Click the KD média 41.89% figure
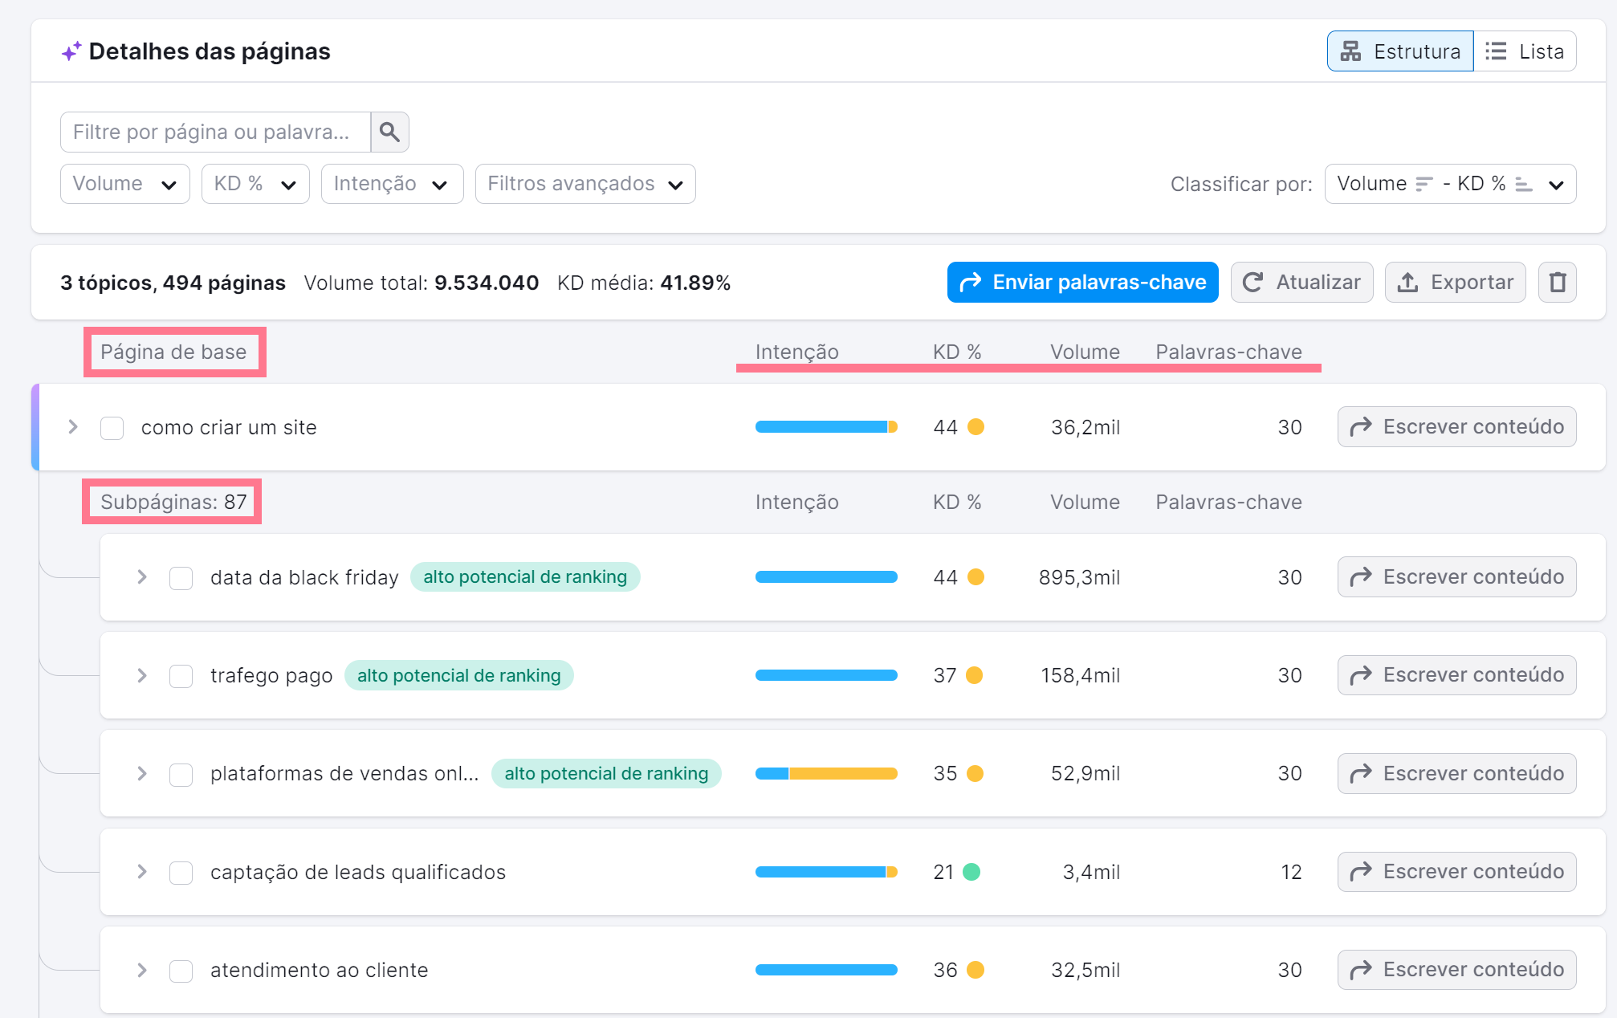 coord(695,283)
